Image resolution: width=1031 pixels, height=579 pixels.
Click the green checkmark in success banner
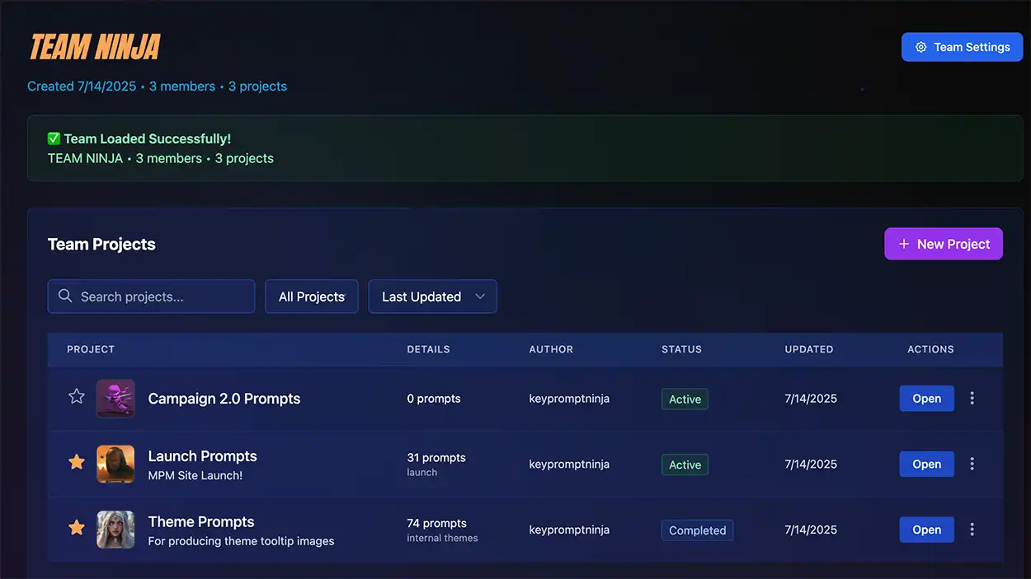click(53, 138)
